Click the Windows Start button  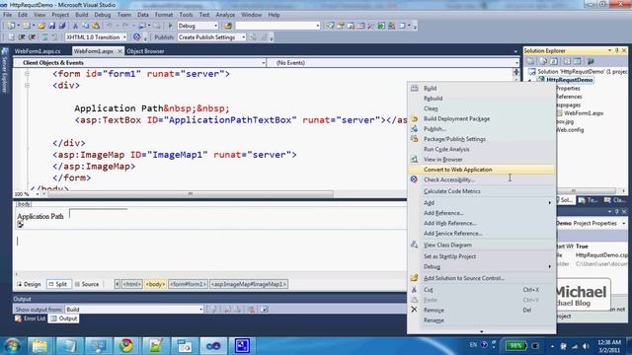[x=12, y=345]
